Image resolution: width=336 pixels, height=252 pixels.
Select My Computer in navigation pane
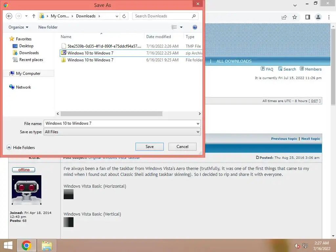point(28,73)
